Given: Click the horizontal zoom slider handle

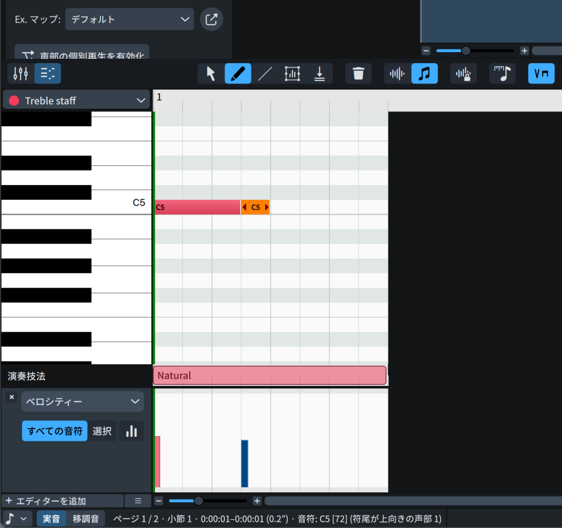Looking at the screenshot, I should click(199, 501).
